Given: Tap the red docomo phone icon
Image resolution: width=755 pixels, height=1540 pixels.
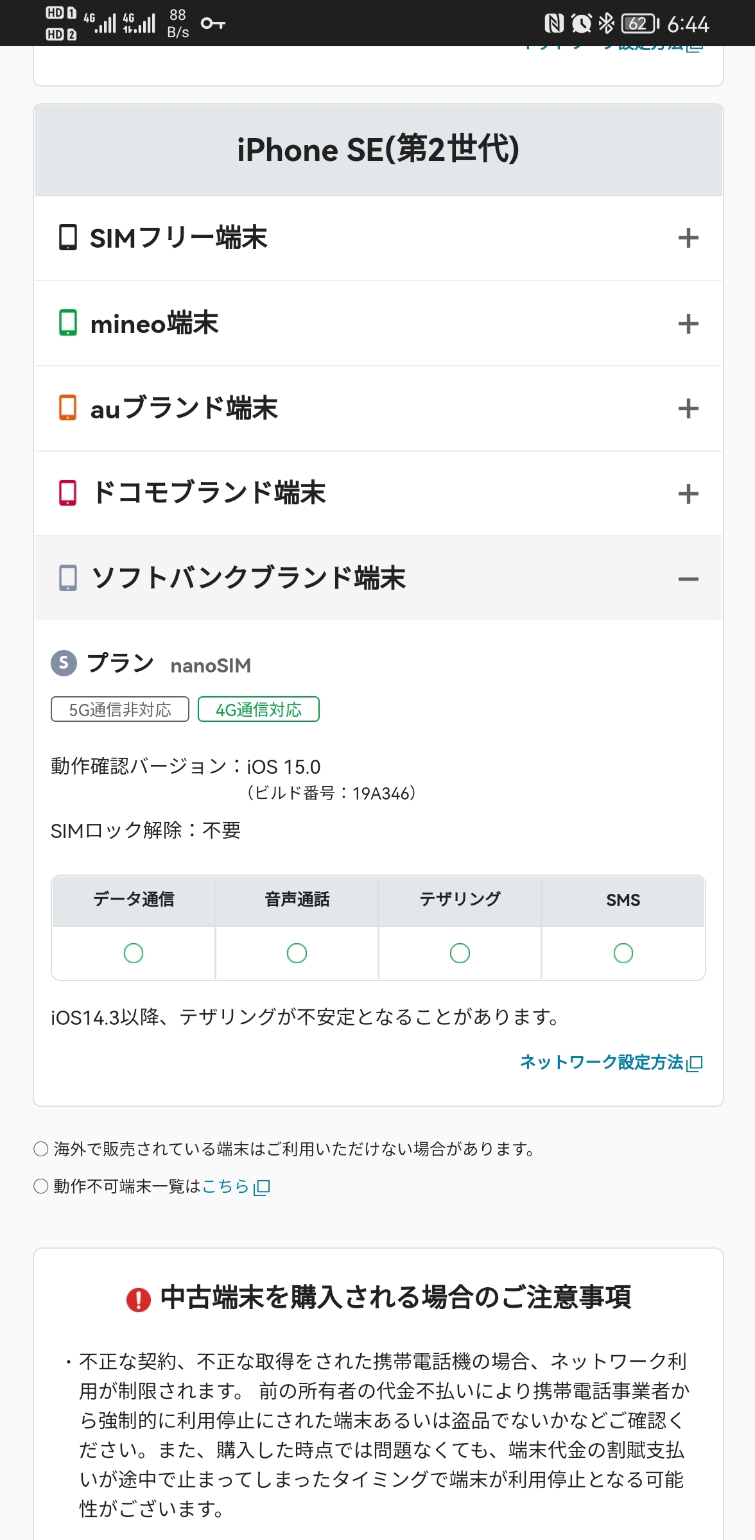Looking at the screenshot, I should point(67,493).
